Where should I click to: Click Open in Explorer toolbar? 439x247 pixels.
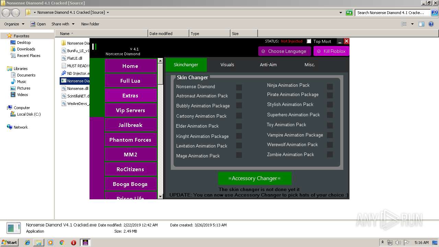tap(38, 24)
